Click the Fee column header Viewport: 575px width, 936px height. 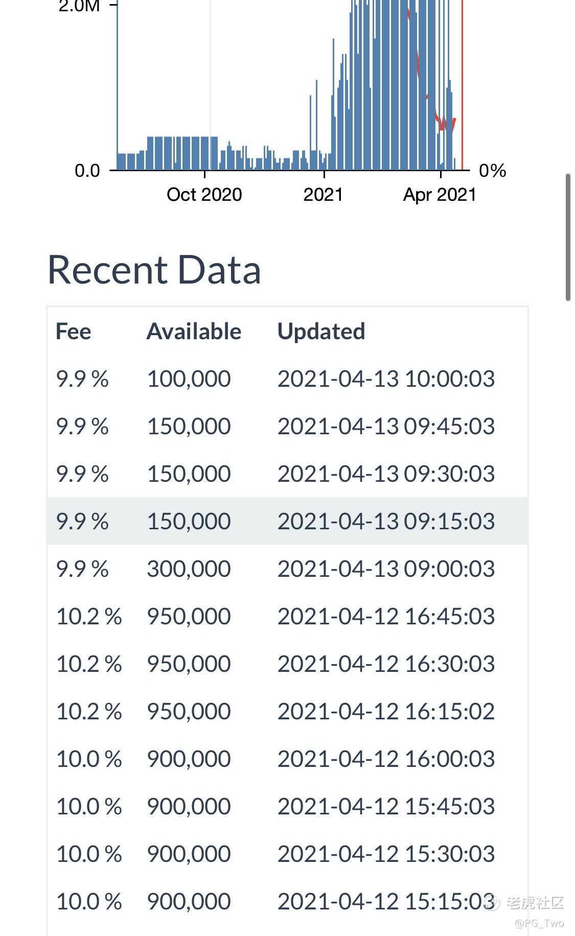click(73, 331)
